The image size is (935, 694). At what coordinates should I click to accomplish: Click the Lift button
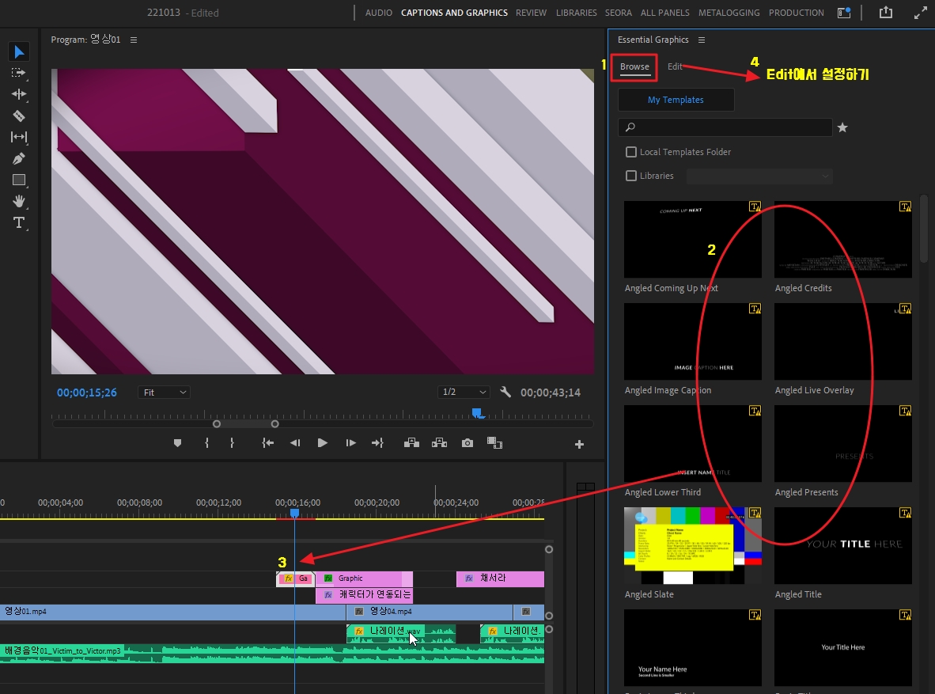pyautogui.click(x=411, y=443)
